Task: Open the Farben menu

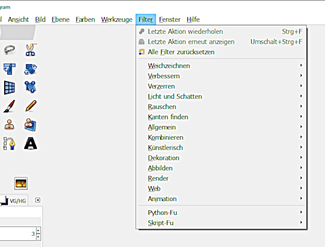Action: [x=85, y=19]
